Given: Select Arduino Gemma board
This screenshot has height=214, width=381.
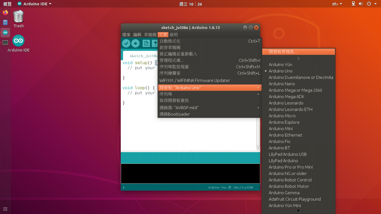Looking at the screenshot, I should (299, 193).
